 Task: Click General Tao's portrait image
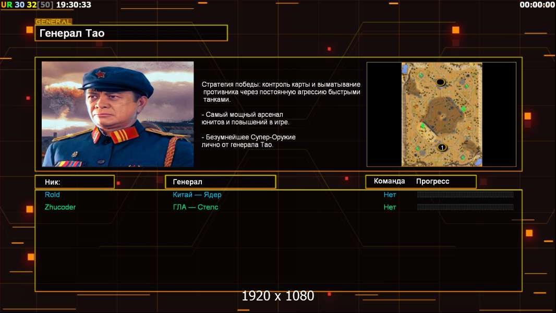pos(118,114)
